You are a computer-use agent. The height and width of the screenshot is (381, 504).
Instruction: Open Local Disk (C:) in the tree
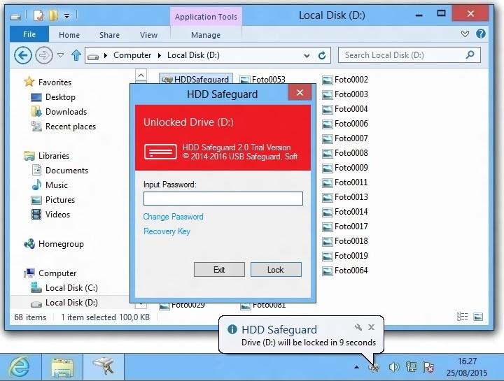click(x=71, y=288)
